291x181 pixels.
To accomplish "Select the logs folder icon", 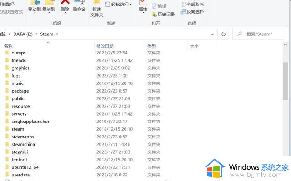I will [x=7, y=75].
